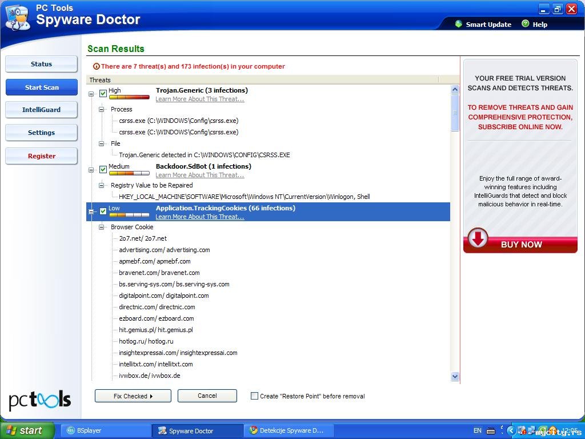Show hidden tray icons arrow
This screenshot has width=585, height=439.
click(x=511, y=430)
